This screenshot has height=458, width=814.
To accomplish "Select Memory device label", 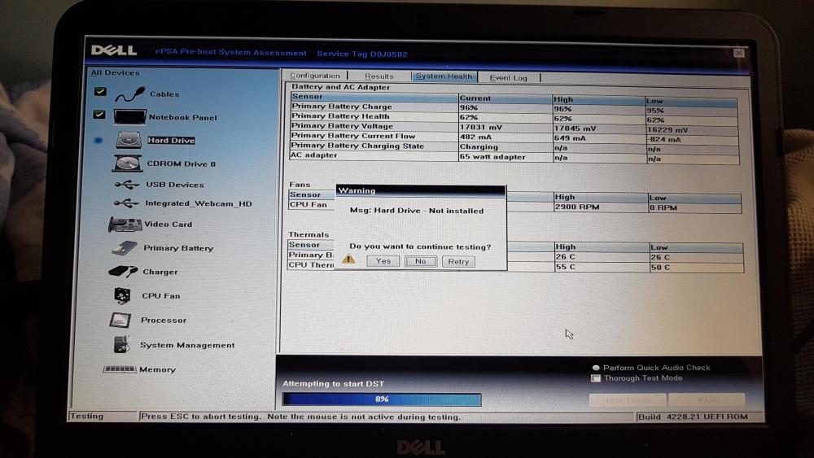I will tap(157, 369).
